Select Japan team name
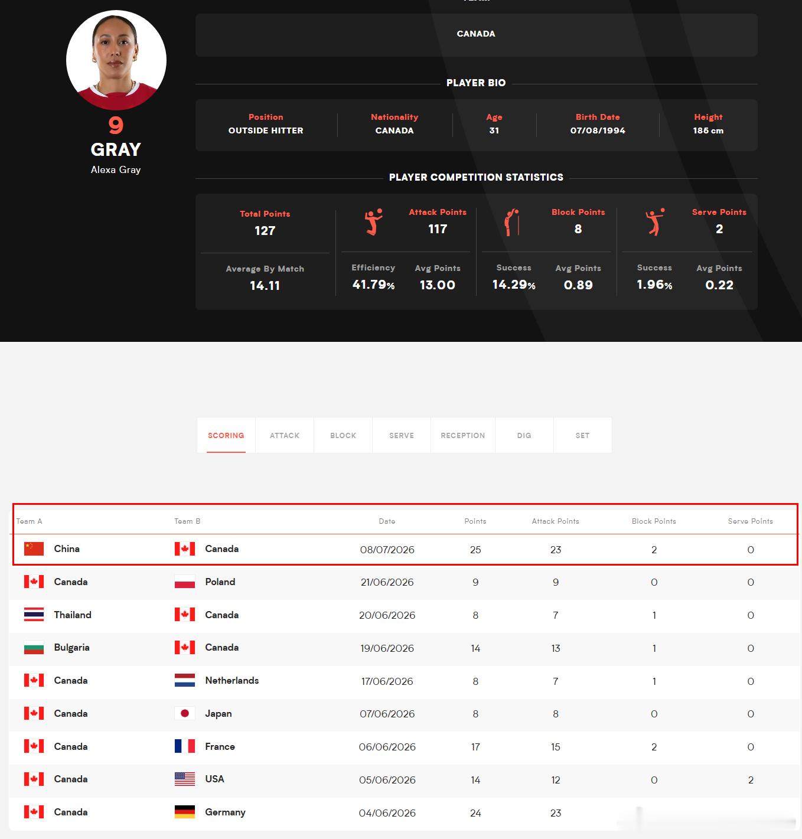The image size is (802, 839). (219, 714)
